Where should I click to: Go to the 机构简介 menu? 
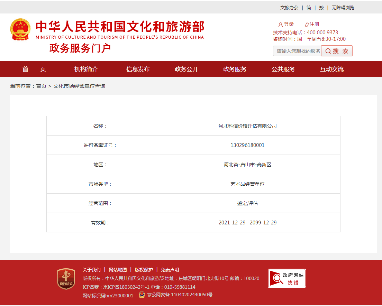pos(86,69)
